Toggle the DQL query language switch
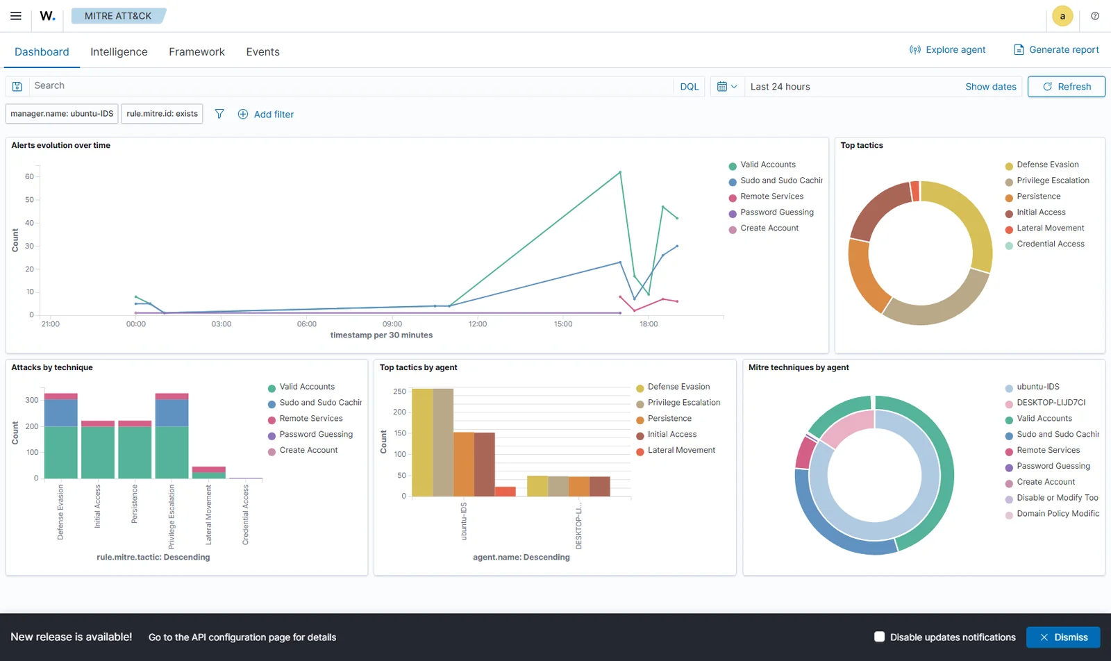Screen dimensions: 1111x661 689,87
